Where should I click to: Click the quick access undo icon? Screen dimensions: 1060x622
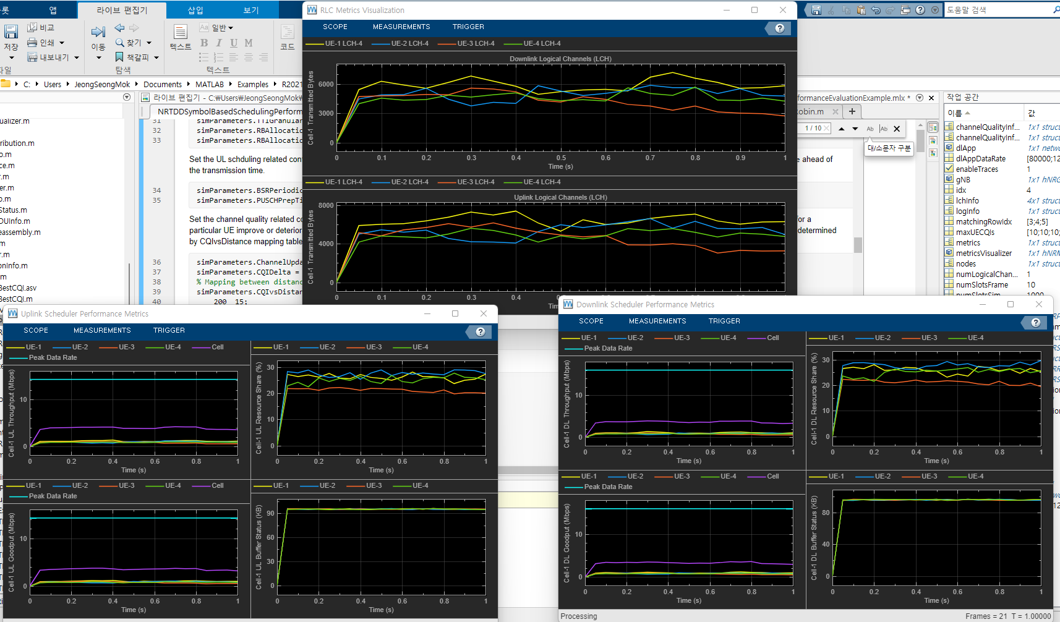pyautogui.click(x=876, y=10)
